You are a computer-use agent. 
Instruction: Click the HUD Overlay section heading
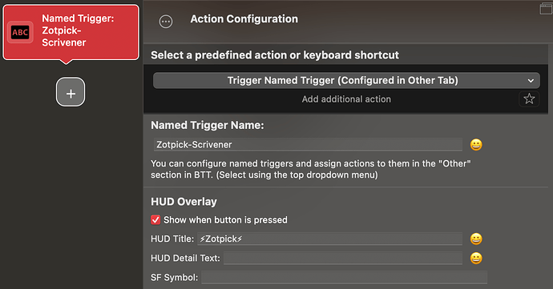point(184,202)
